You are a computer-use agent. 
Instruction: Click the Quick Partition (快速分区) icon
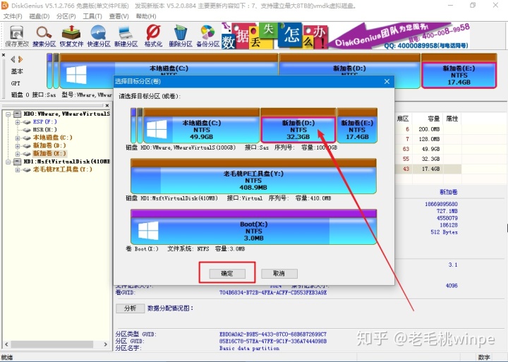99,36
